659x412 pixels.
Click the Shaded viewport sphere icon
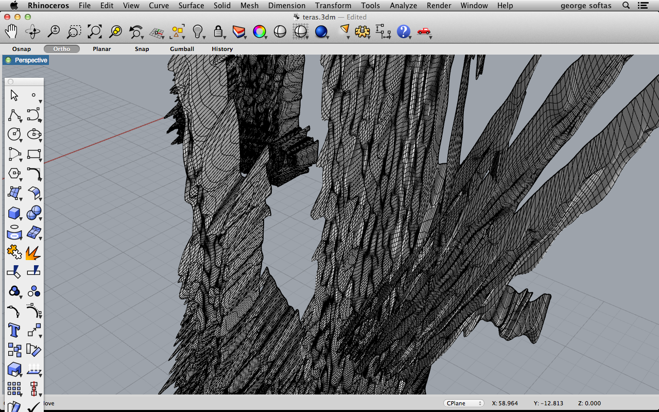click(x=280, y=32)
